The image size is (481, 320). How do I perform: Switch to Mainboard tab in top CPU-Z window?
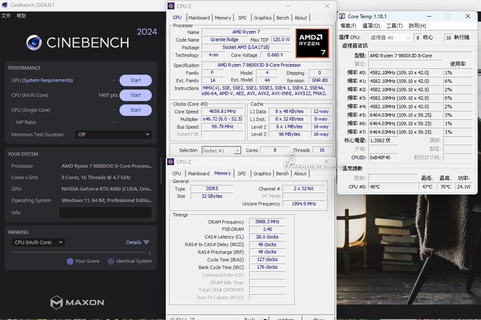click(x=199, y=18)
